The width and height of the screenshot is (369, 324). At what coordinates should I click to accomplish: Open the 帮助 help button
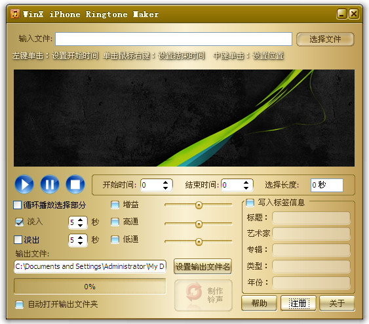click(259, 303)
